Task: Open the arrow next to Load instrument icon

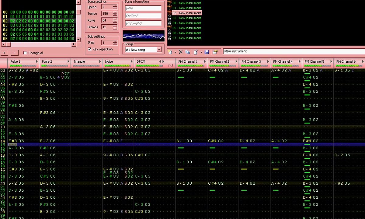Action: (201, 52)
